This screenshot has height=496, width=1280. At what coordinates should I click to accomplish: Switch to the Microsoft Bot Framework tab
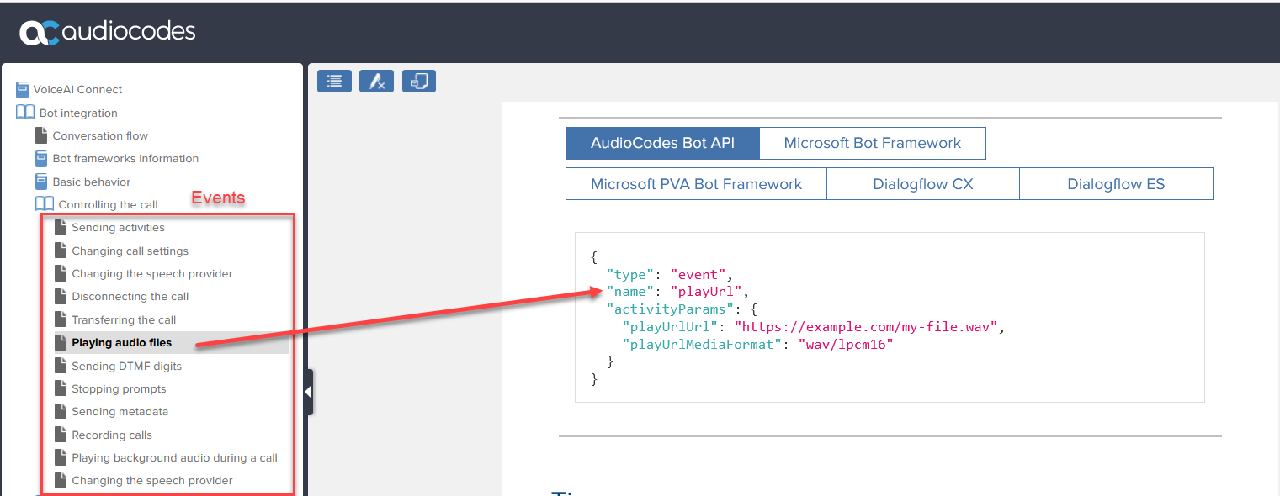[872, 143]
